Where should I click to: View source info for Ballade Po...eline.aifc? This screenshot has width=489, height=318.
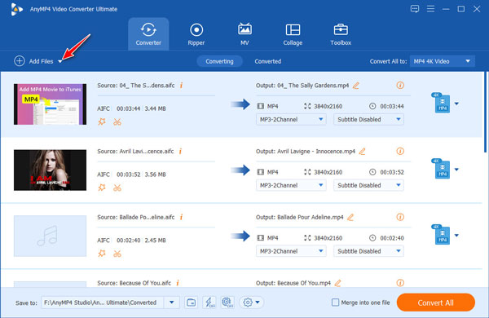coord(181,217)
